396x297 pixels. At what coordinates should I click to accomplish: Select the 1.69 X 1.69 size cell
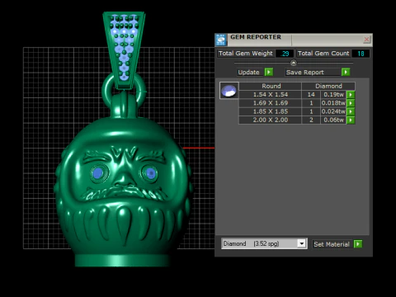pos(271,103)
